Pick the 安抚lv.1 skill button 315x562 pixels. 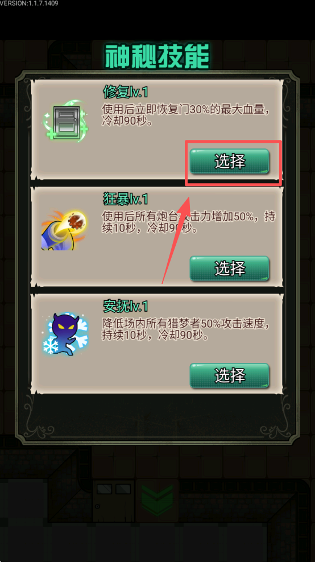(229, 375)
